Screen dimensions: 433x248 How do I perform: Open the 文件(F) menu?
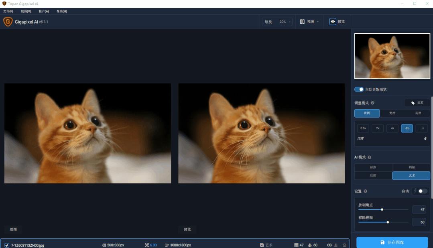[8, 11]
